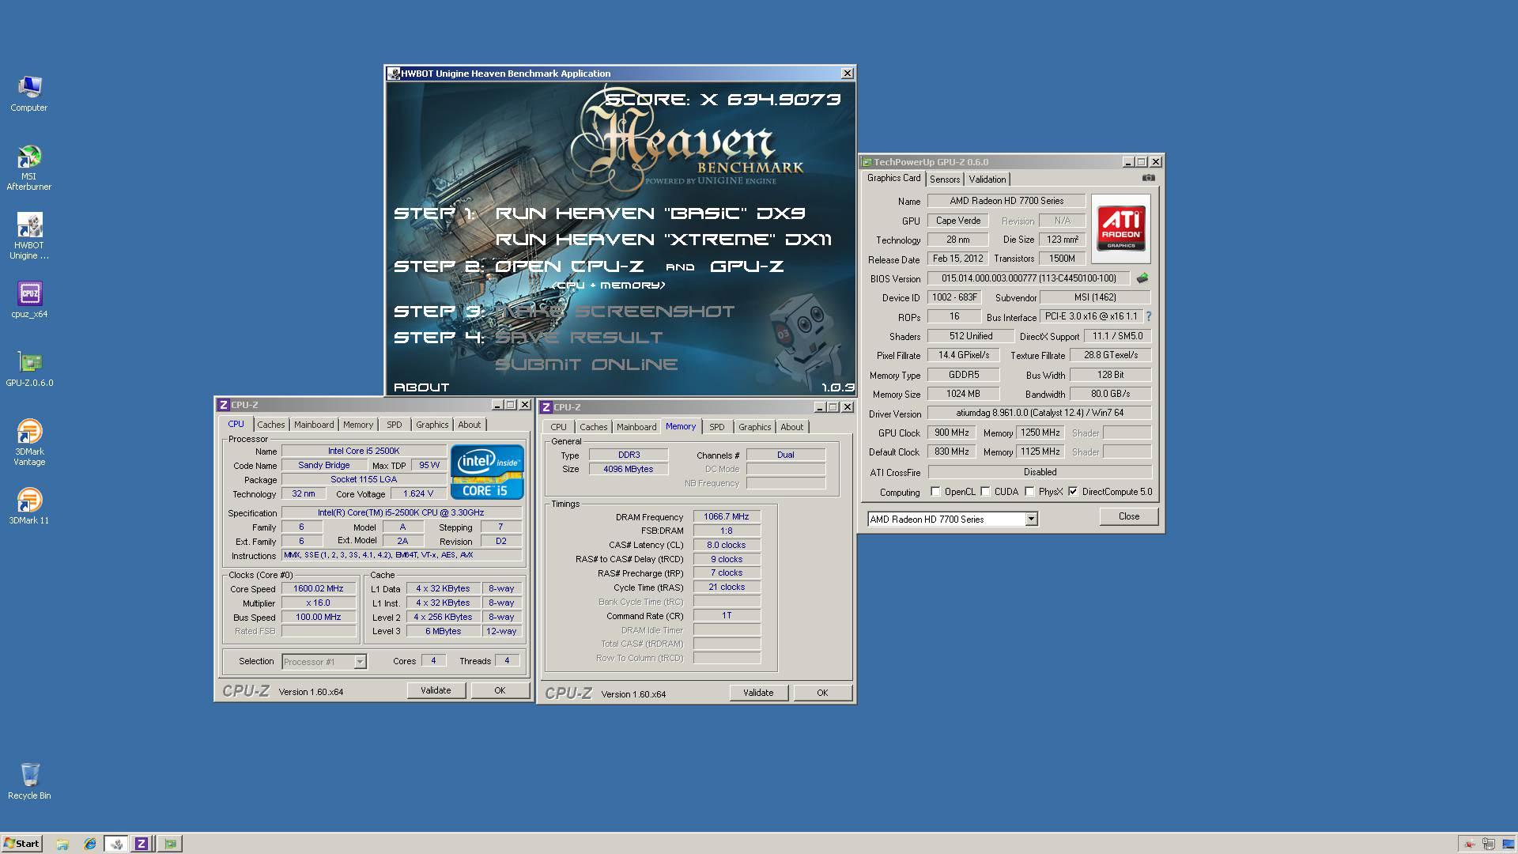Click the ATI Radeon logo in GPU-Z
This screenshot has width=1518, height=854.
click(1121, 229)
